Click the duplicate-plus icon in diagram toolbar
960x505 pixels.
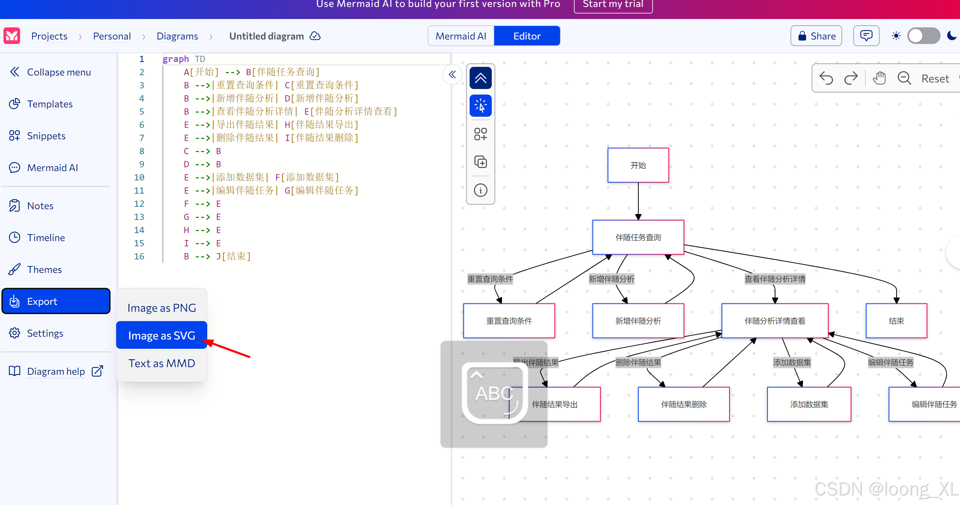click(x=480, y=162)
